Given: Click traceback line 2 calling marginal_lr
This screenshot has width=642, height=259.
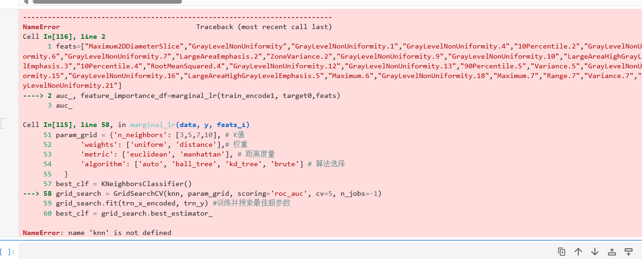Looking at the screenshot, I should point(198,96).
